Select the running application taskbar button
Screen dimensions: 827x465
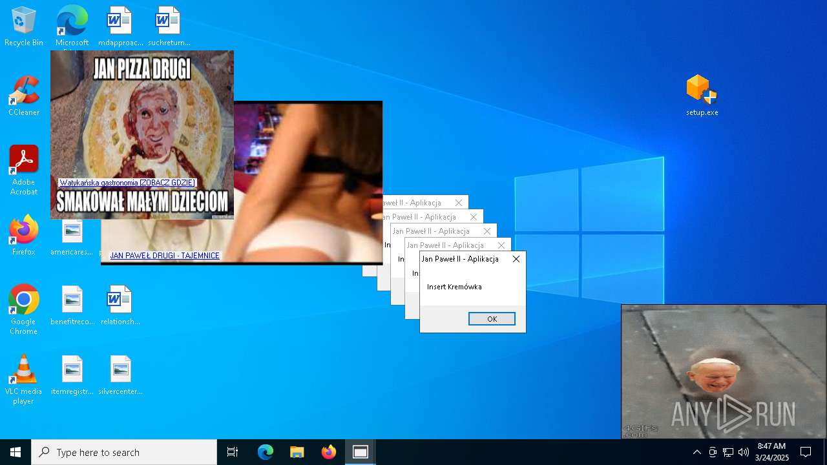pyautogui.click(x=361, y=452)
